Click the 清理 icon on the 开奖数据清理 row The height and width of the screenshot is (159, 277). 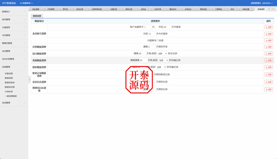(x=269, y=47)
